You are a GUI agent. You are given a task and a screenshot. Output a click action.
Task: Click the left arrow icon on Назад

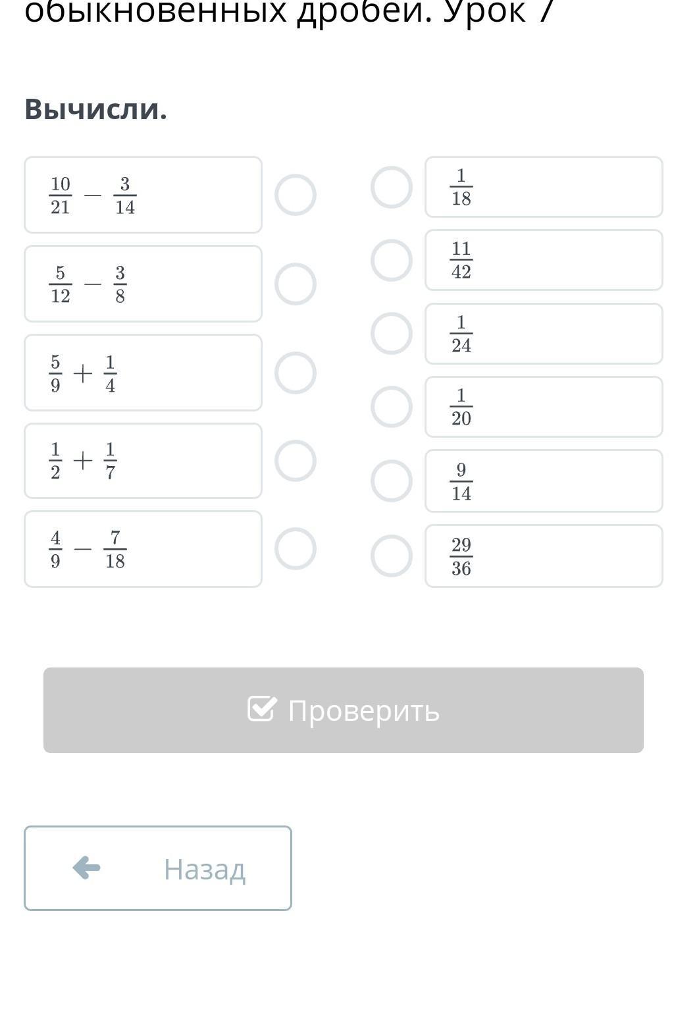coord(86,868)
